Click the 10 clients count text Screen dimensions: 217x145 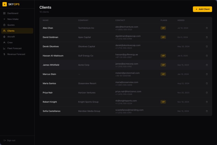tap(44, 12)
